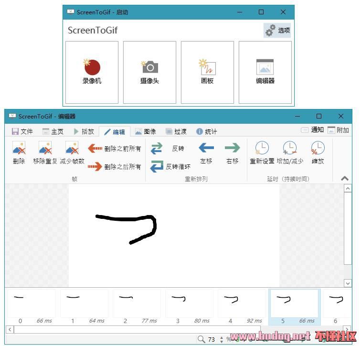Delete all previous frames (删除之前所有)

(x=115, y=149)
